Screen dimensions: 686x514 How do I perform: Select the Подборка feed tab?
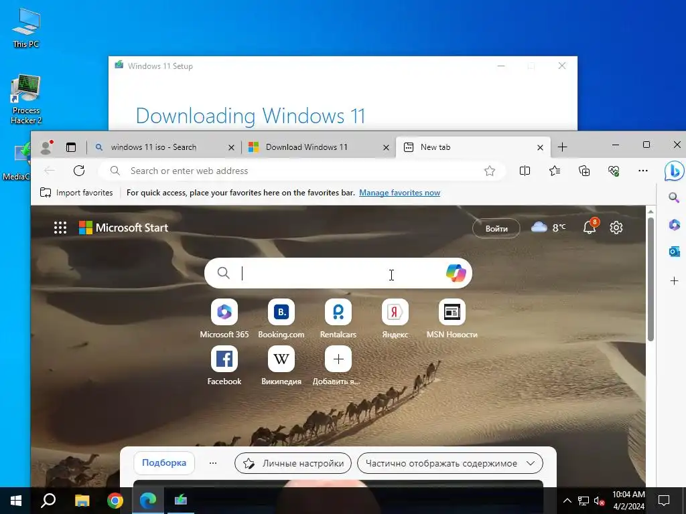click(x=164, y=463)
